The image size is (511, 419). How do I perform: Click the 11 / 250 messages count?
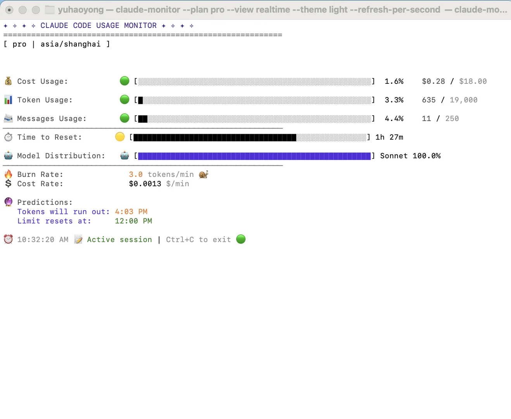[x=440, y=119]
